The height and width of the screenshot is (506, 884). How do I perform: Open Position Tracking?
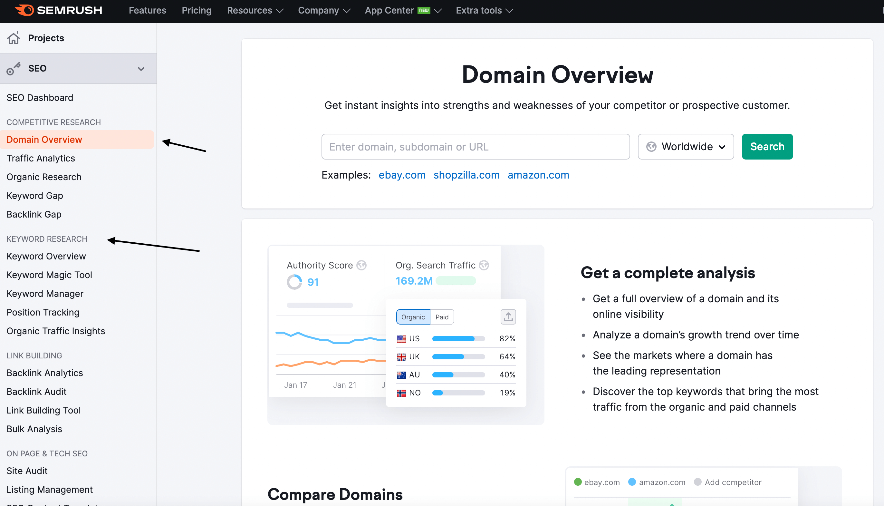coord(43,312)
